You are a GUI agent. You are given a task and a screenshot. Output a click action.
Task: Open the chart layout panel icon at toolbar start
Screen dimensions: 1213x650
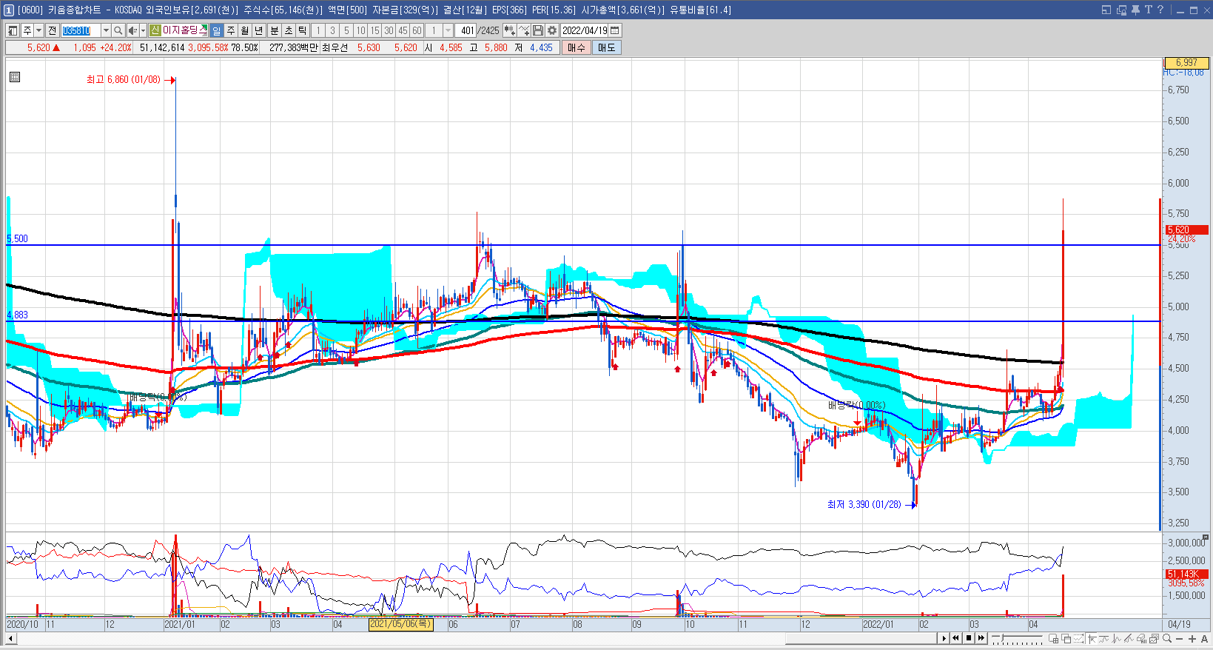click(x=13, y=30)
